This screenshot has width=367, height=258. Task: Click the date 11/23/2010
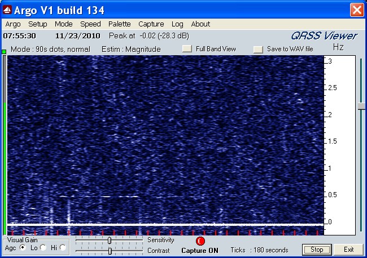(78, 35)
